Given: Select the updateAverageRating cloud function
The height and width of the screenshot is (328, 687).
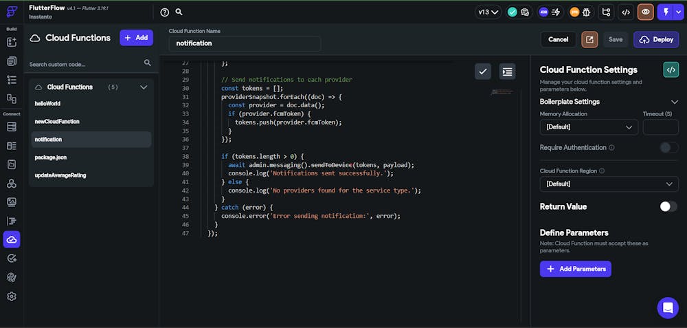Looking at the screenshot, I should tap(60, 175).
